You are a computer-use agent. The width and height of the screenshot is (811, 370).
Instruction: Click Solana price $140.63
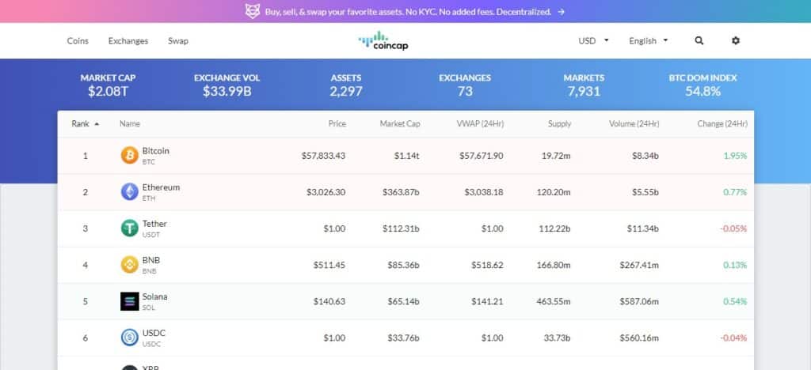coord(329,301)
